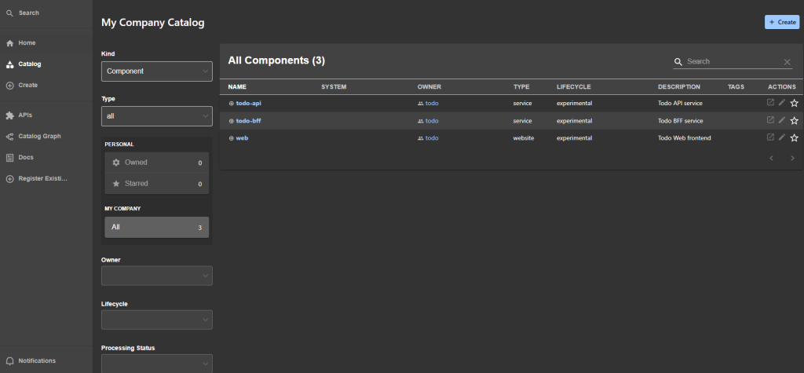This screenshot has height=373, width=804.
Task: Open the web component link
Action: 242,138
